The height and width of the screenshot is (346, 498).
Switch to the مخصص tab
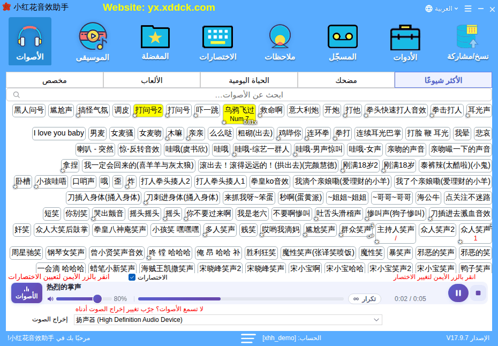(x=55, y=80)
